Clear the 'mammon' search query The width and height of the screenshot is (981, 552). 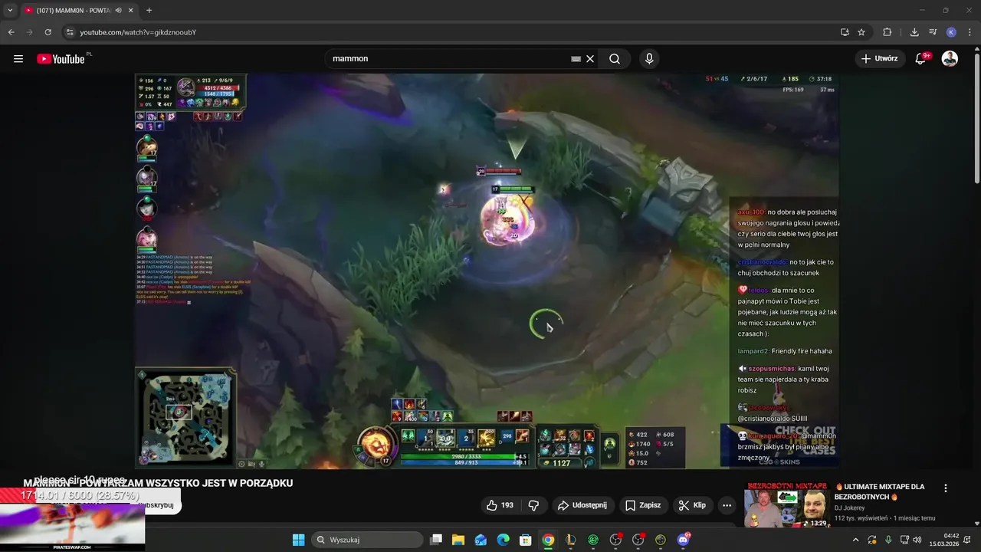click(x=590, y=59)
